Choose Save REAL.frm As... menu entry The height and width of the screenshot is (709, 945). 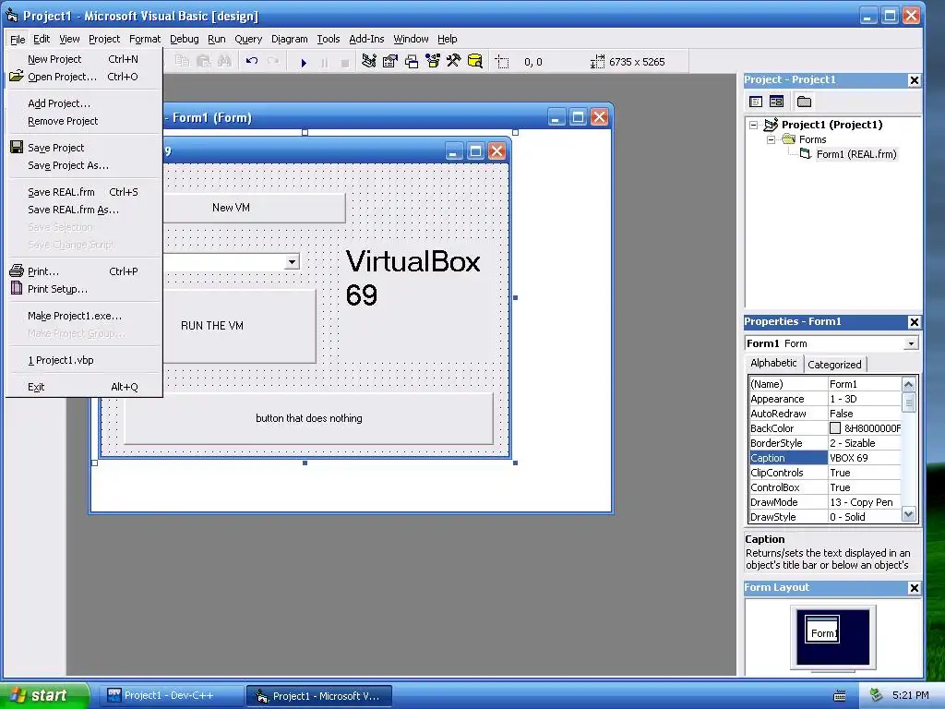pyautogui.click(x=84, y=210)
